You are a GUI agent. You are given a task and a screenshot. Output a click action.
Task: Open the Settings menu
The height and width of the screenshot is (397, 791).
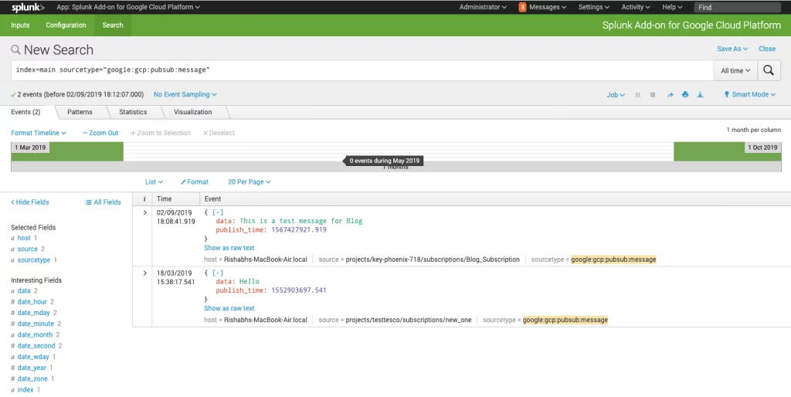[x=594, y=7]
